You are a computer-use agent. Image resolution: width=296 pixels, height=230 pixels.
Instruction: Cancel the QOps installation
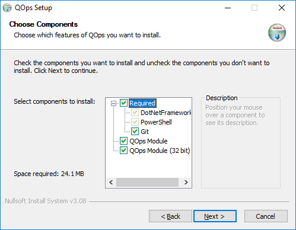click(266, 216)
